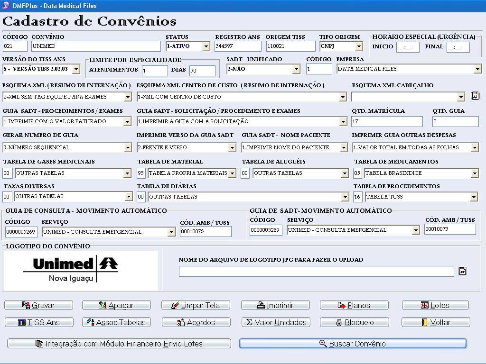Open Assoc.Tabelas button
The image size is (486, 364).
117,322
